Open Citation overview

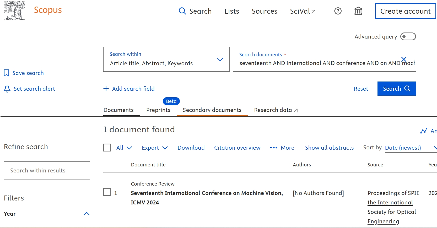click(x=237, y=148)
